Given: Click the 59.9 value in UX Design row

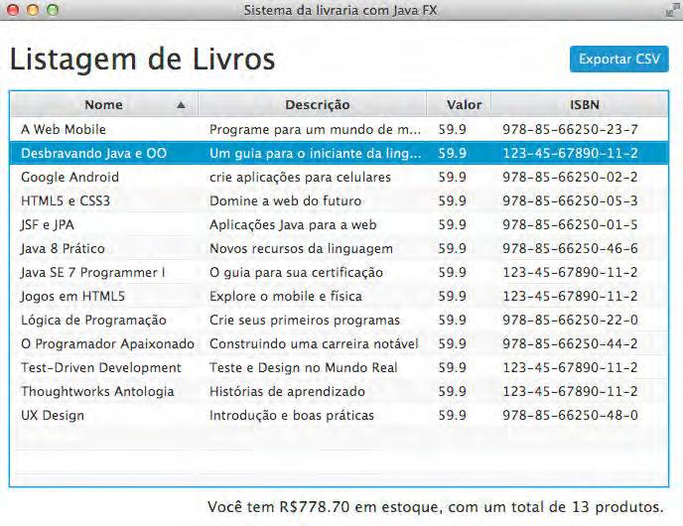Looking at the screenshot, I should pyautogui.click(x=452, y=416).
